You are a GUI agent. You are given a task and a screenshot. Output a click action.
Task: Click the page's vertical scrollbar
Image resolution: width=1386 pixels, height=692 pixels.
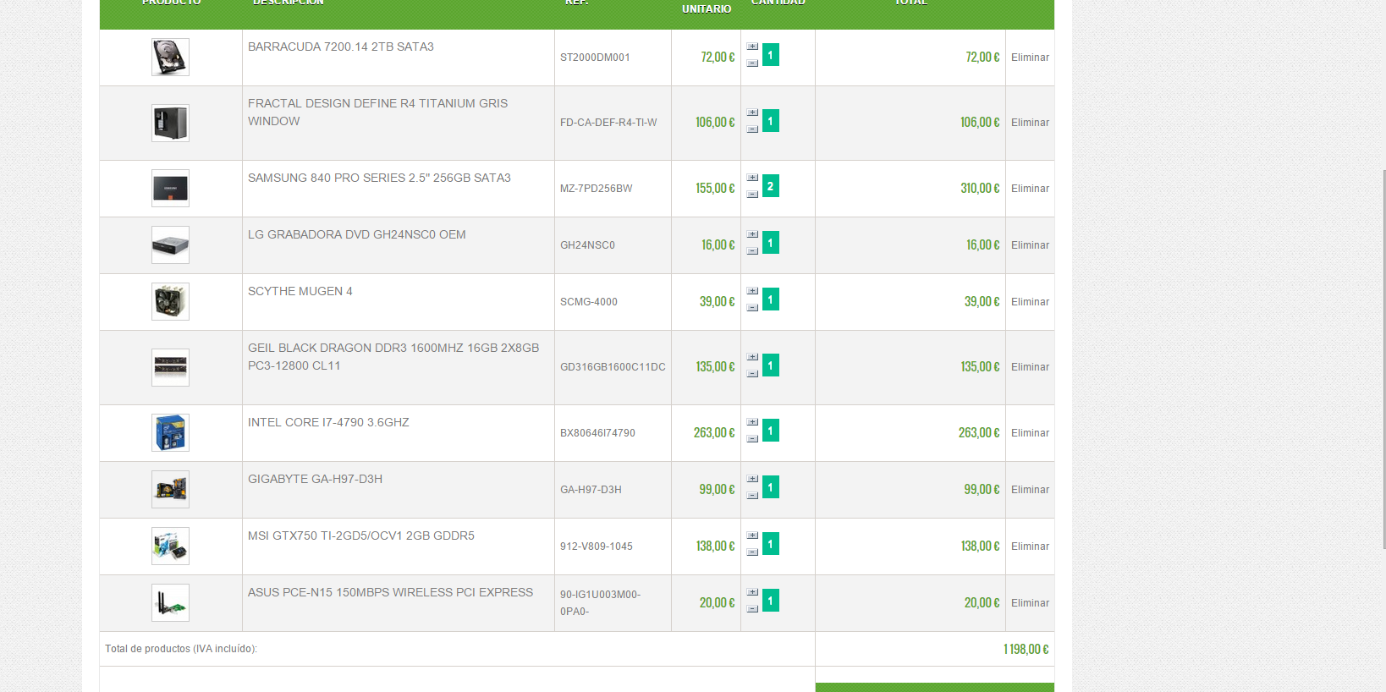pyautogui.click(x=1384, y=360)
